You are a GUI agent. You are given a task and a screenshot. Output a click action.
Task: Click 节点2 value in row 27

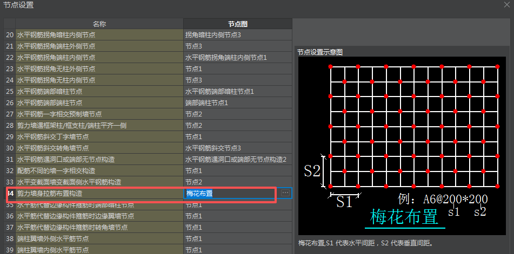(238, 114)
